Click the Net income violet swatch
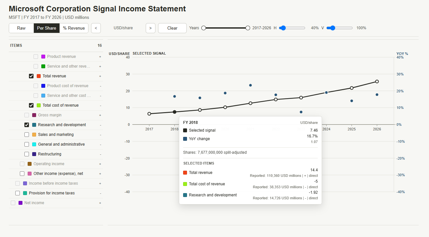This screenshot has width=429, height=237. coord(20,203)
